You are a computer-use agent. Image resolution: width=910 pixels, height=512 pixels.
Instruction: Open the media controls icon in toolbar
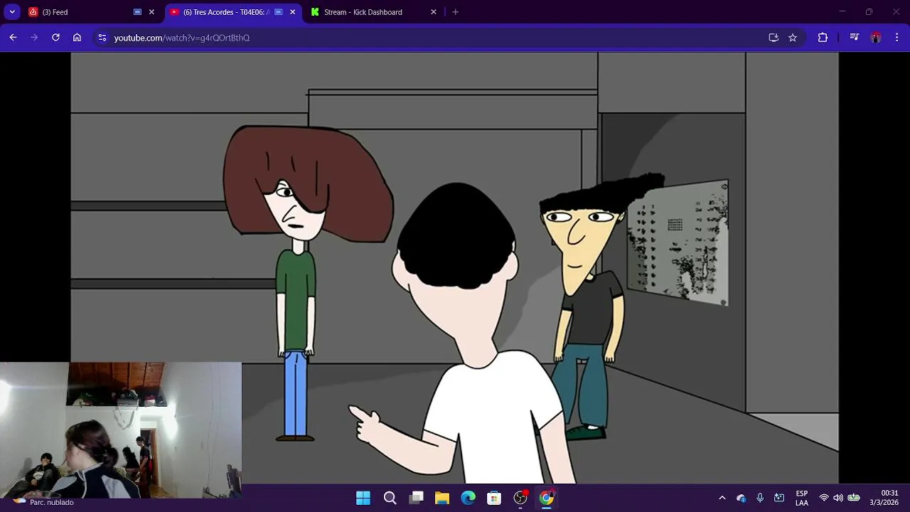[855, 38]
